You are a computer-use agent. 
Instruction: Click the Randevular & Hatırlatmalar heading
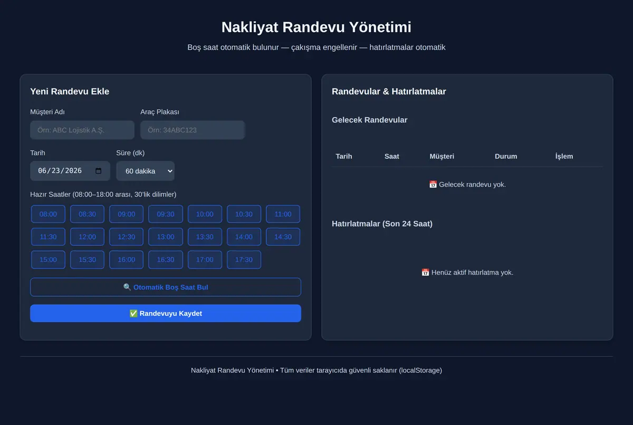click(389, 91)
